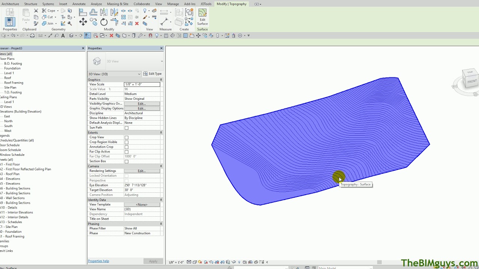Click the scissors Cut to Clipboard icon

[x=36, y=10]
